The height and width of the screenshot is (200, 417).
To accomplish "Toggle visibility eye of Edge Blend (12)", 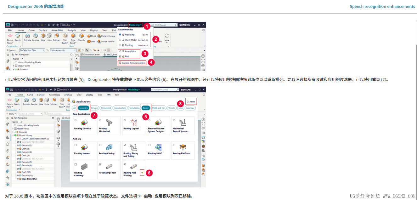I will coord(18,179).
